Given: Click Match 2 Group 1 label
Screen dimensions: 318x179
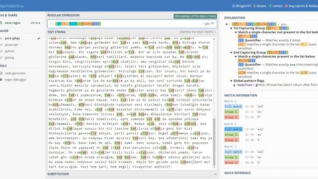Looking at the screenshot, I should coord(232,135).
